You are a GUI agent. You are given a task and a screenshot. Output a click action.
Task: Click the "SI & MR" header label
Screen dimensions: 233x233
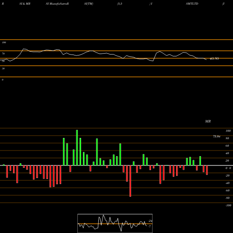(25, 4)
